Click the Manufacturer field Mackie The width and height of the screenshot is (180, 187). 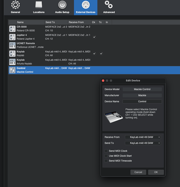pyautogui.click(x=142, y=95)
